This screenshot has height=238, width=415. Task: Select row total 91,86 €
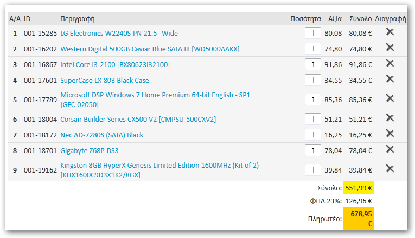tap(360, 65)
